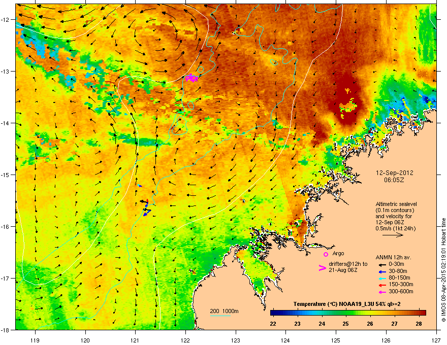The image size is (447, 345).
Task: Click the '21-Aug 06Z' legend text
Action: 343,270
